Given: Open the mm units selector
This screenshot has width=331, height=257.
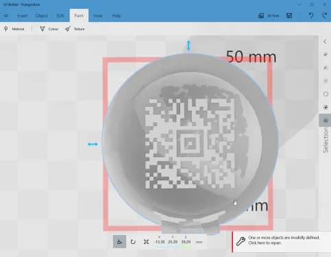Looking at the screenshot, I should point(199,242).
